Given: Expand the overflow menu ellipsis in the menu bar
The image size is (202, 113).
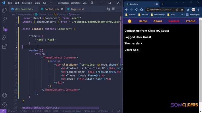Looking at the screenshot, I should click(51, 3).
